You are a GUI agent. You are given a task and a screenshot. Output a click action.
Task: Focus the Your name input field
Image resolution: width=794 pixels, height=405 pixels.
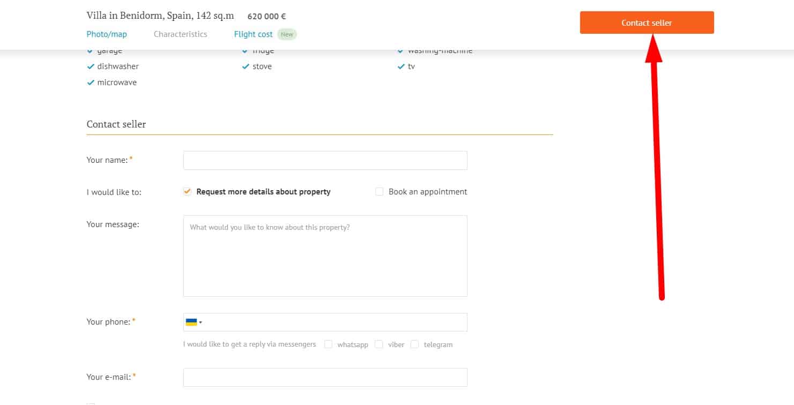pos(325,161)
